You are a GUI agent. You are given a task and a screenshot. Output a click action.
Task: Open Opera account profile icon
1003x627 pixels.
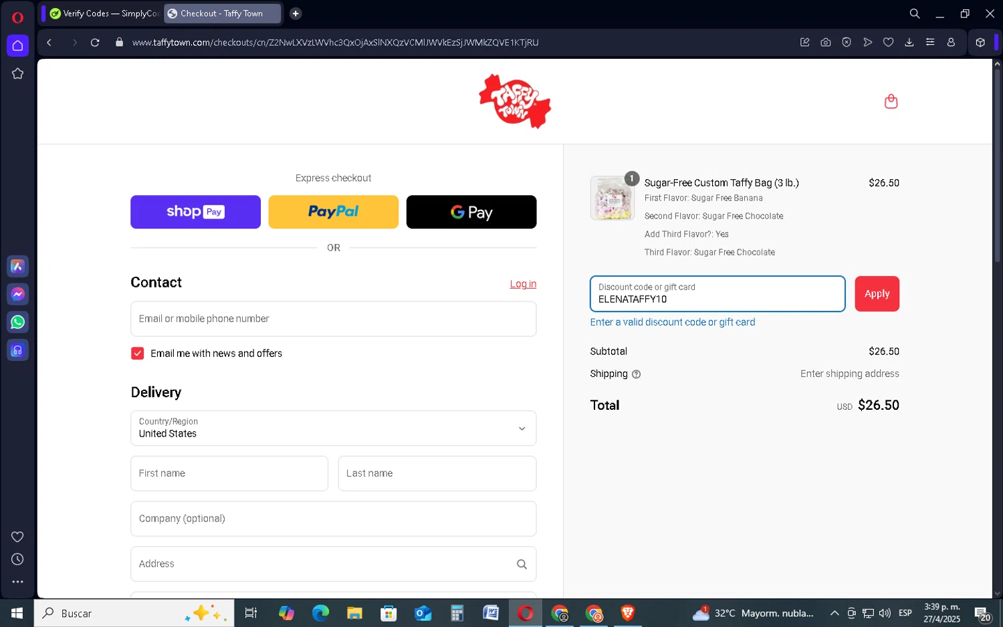(951, 42)
